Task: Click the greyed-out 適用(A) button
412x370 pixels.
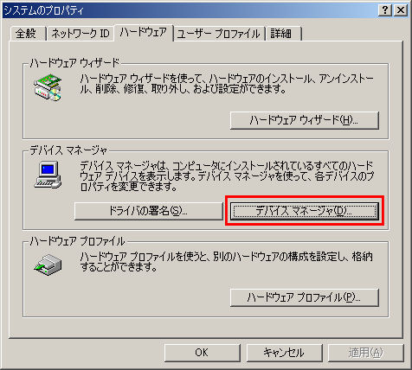Action: pyautogui.click(x=366, y=353)
